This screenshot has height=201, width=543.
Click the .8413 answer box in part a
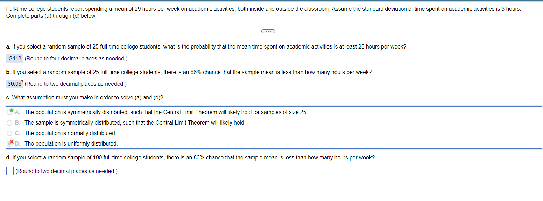pos(14,58)
